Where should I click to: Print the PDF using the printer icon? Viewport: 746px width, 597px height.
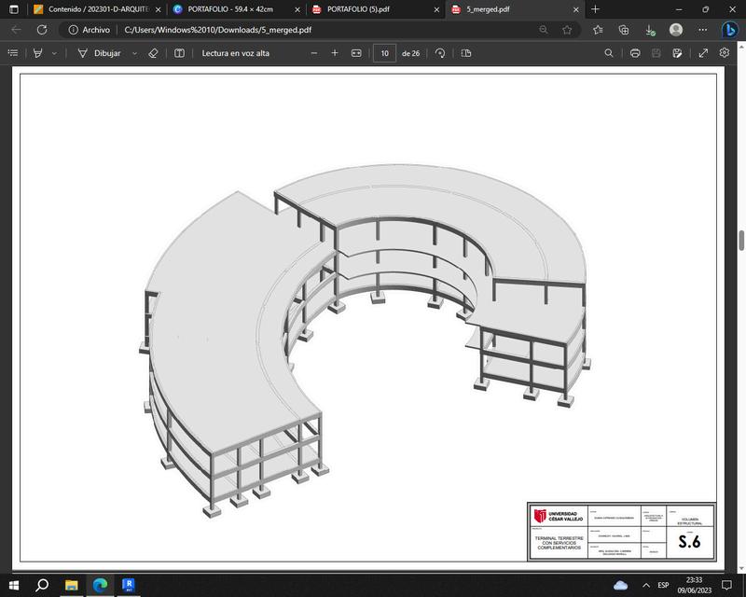click(635, 53)
